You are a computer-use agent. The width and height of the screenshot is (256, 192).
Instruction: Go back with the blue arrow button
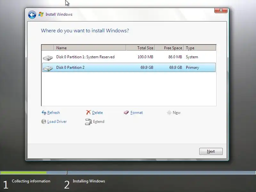(x=32, y=15)
